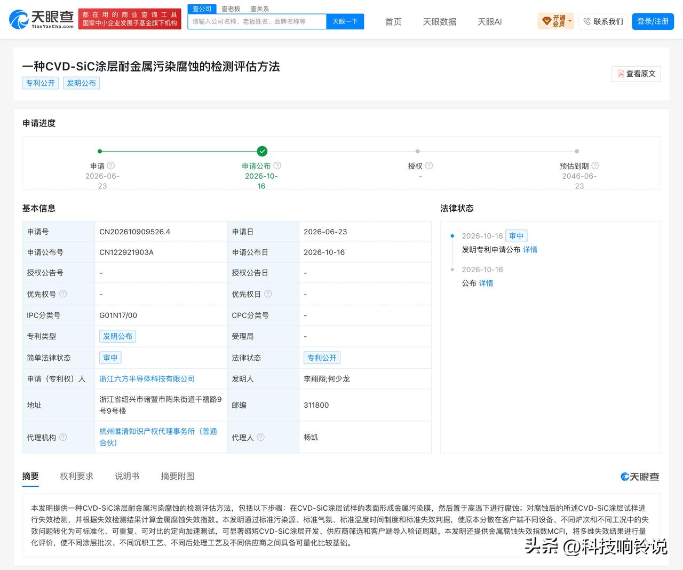Click the green checkmark on 申请公布 step
The height and width of the screenshot is (570, 683).
(261, 152)
